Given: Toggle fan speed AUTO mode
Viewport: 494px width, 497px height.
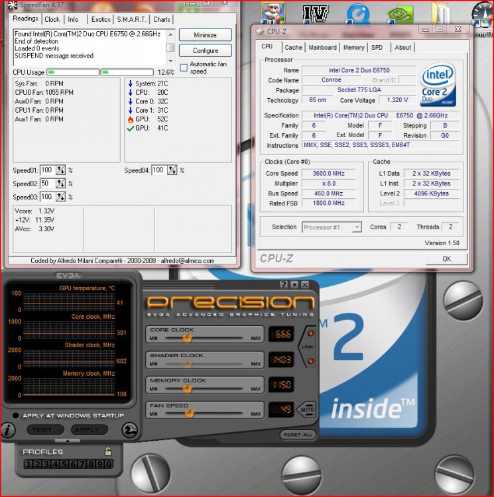Looking at the screenshot, I should (x=306, y=410).
